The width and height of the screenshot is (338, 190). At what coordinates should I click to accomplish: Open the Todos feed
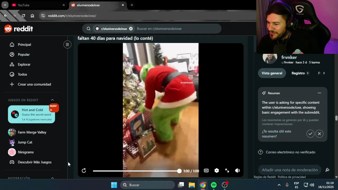point(22,74)
